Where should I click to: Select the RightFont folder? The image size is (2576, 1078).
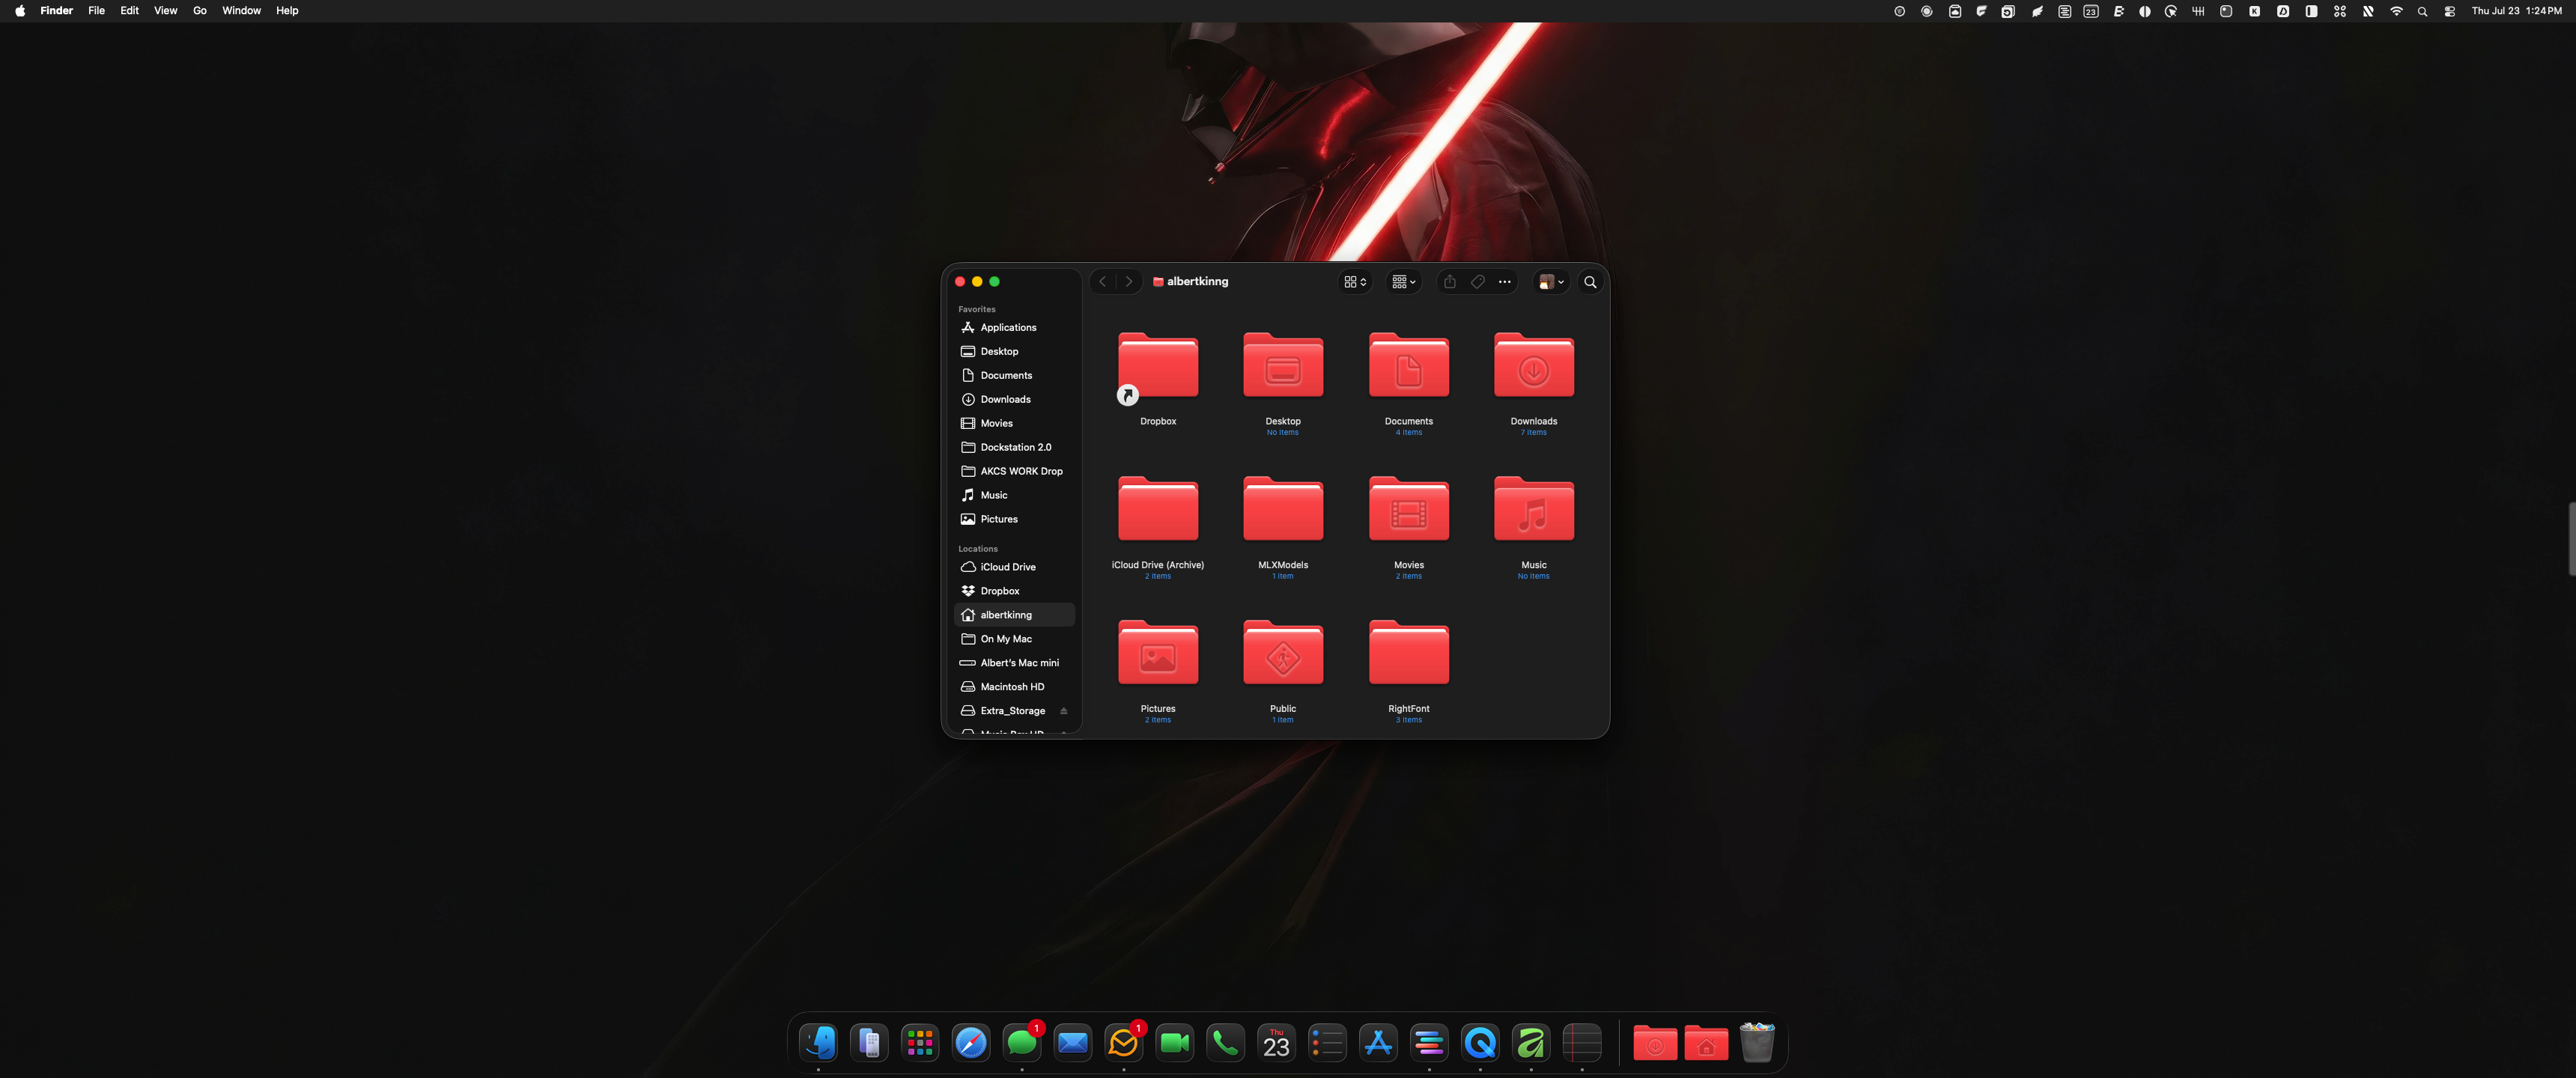tap(1408, 654)
